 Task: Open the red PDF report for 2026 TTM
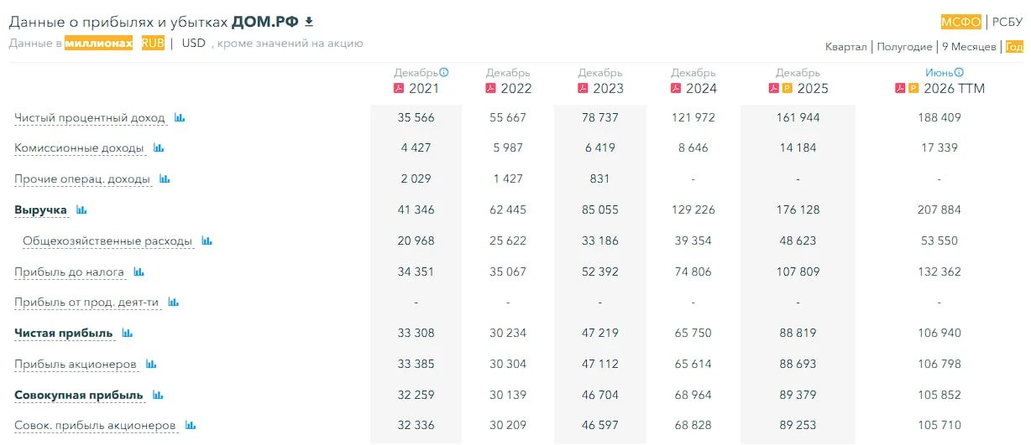click(900, 88)
